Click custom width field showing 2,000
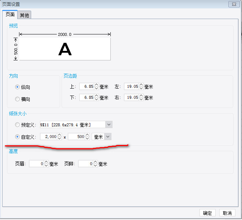 pyautogui.click(x=48, y=137)
